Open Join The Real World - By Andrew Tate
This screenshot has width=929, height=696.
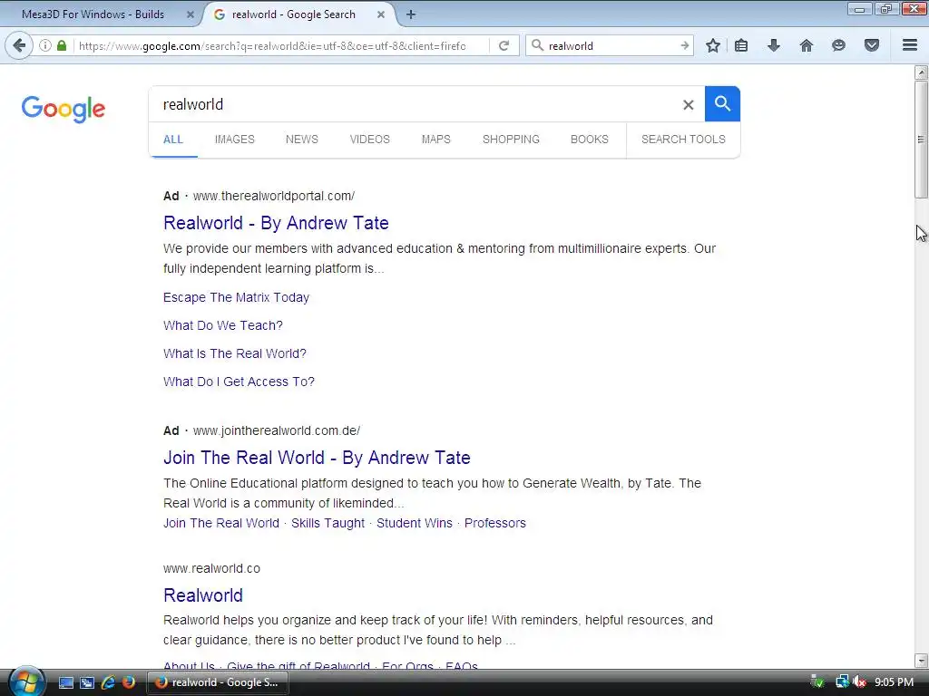tap(317, 458)
